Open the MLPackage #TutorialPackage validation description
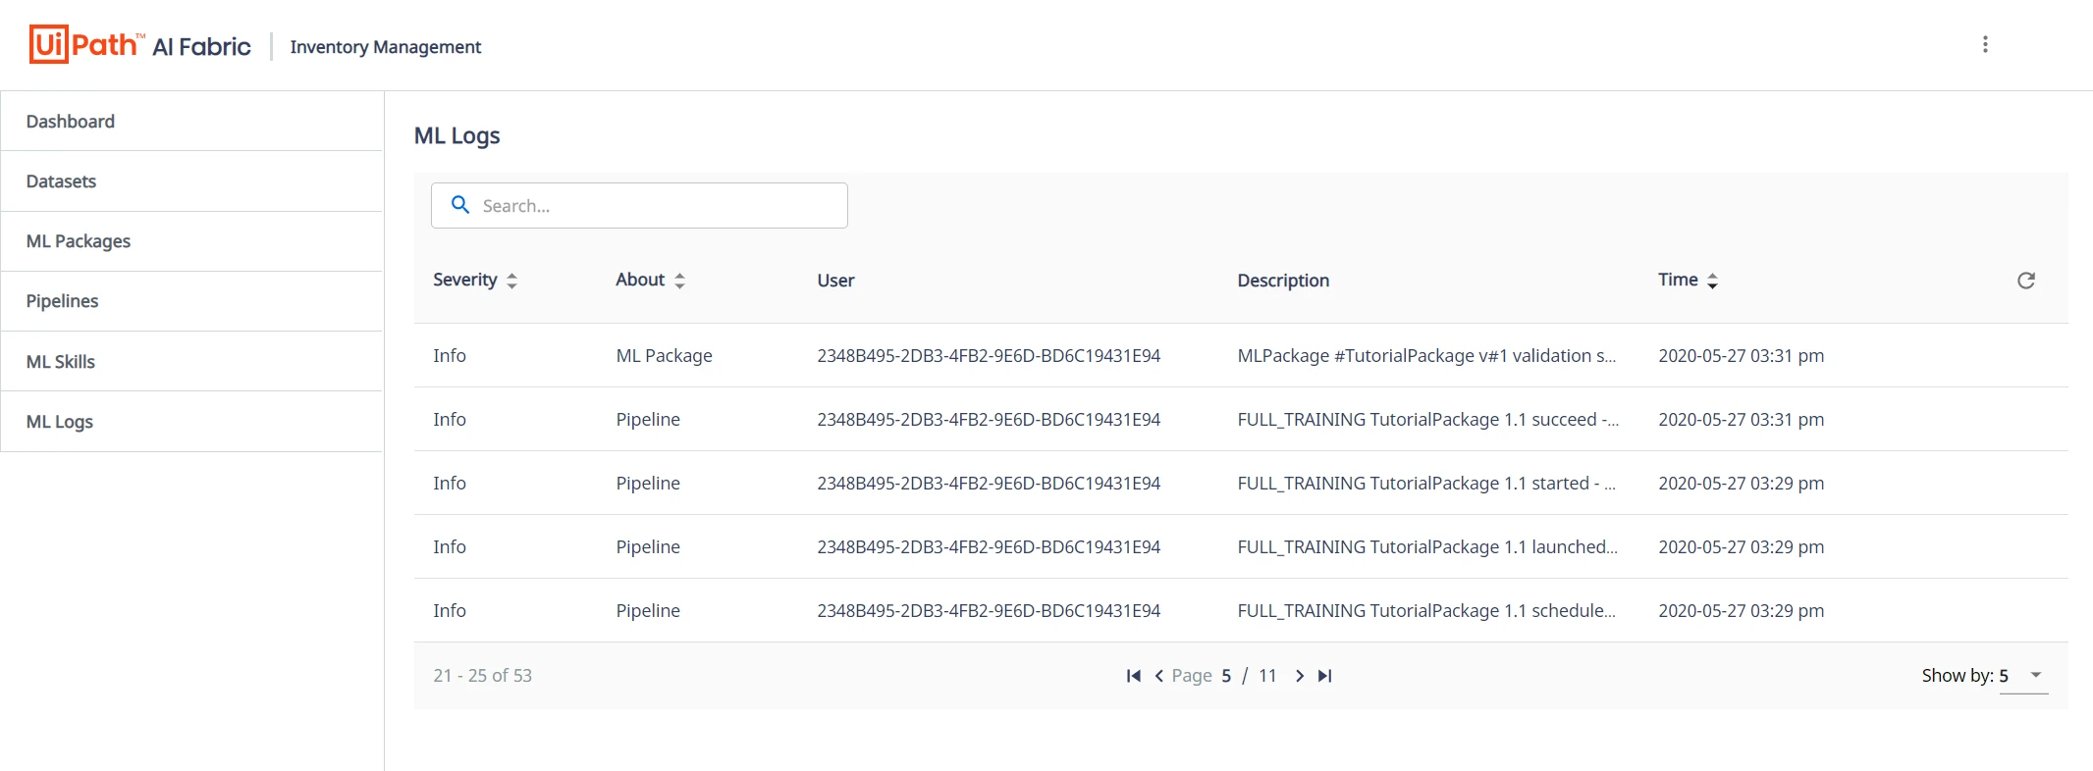Image resolution: width=2093 pixels, height=771 pixels. pyautogui.click(x=1426, y=356)
